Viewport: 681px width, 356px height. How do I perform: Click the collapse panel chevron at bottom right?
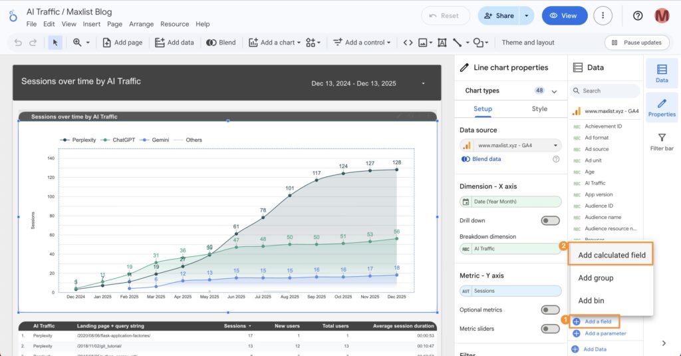click(664, 343)
